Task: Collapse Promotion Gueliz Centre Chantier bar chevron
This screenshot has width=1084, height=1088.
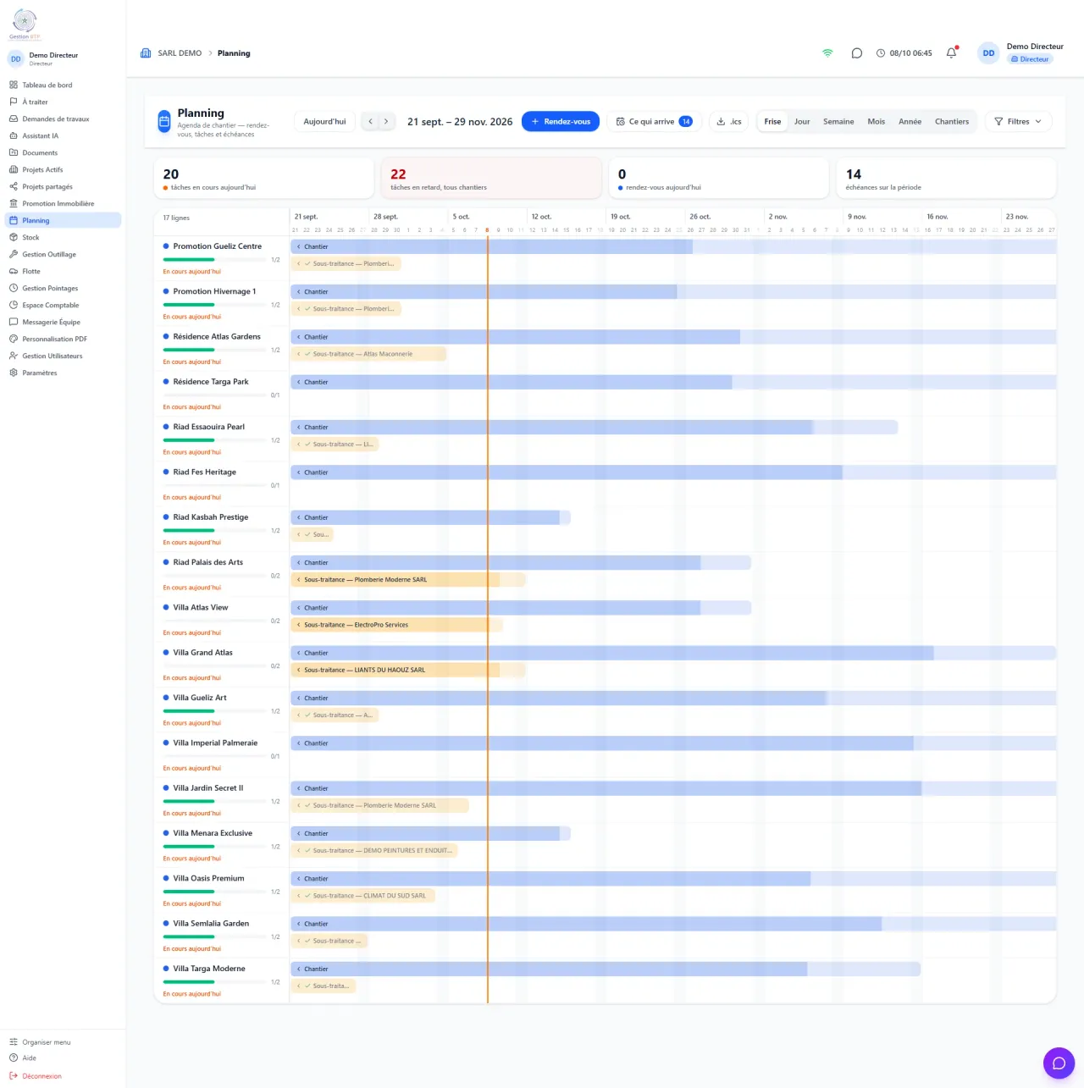Action: 299,246
